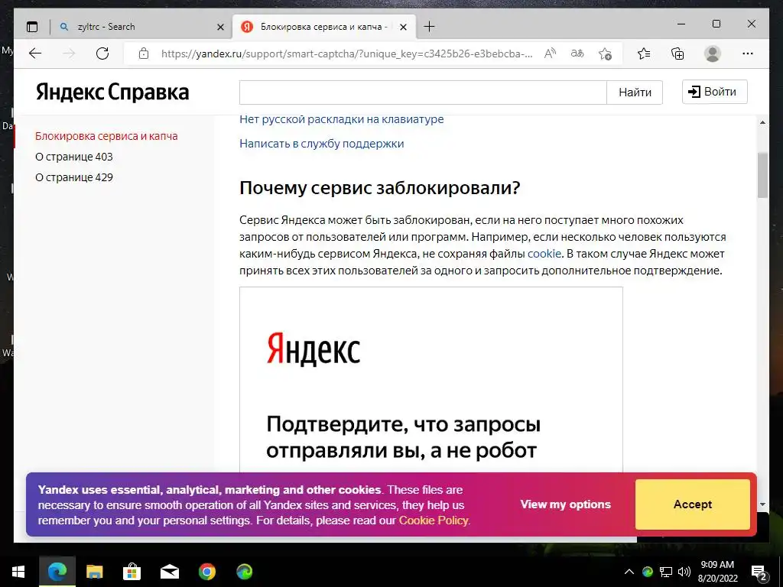
Task: Launch Google Chrome from taskbar
Action: 206,572
